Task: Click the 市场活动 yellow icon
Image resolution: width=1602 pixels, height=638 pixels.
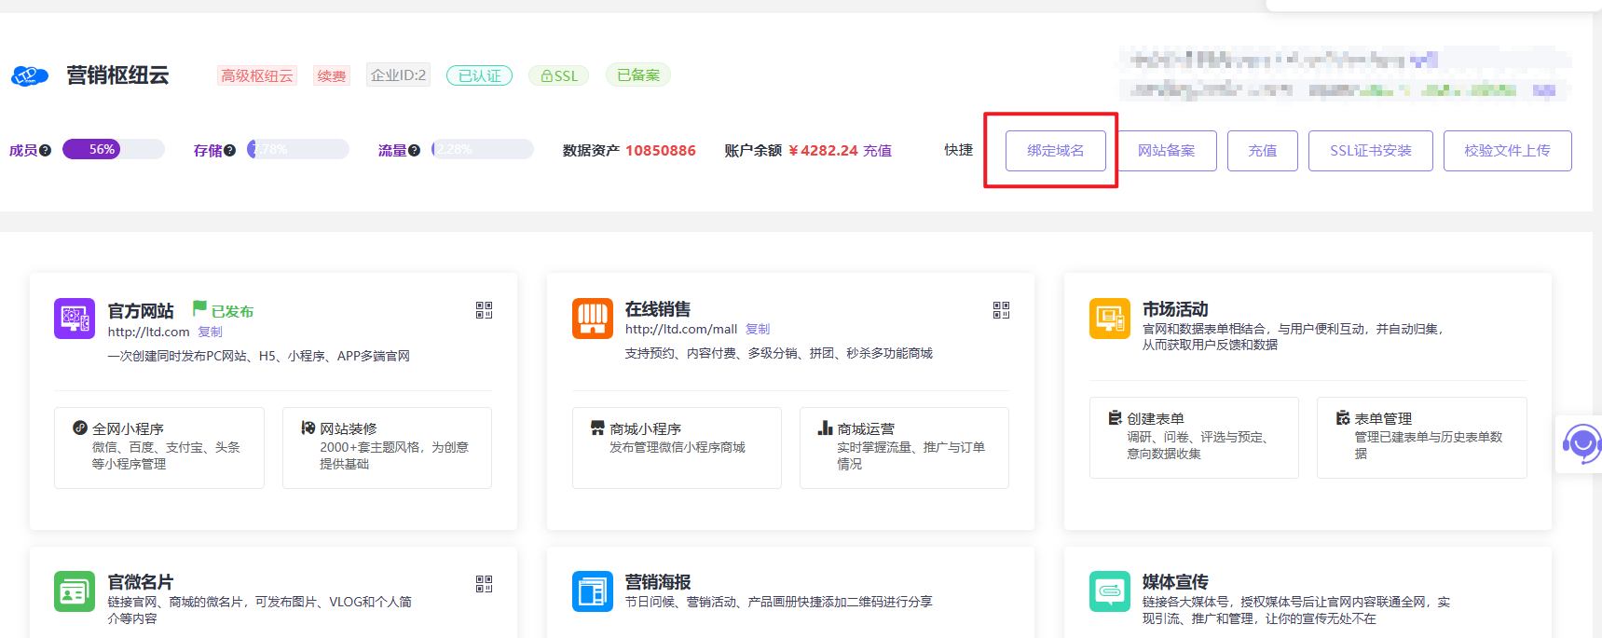Action: pos(1109,319)
